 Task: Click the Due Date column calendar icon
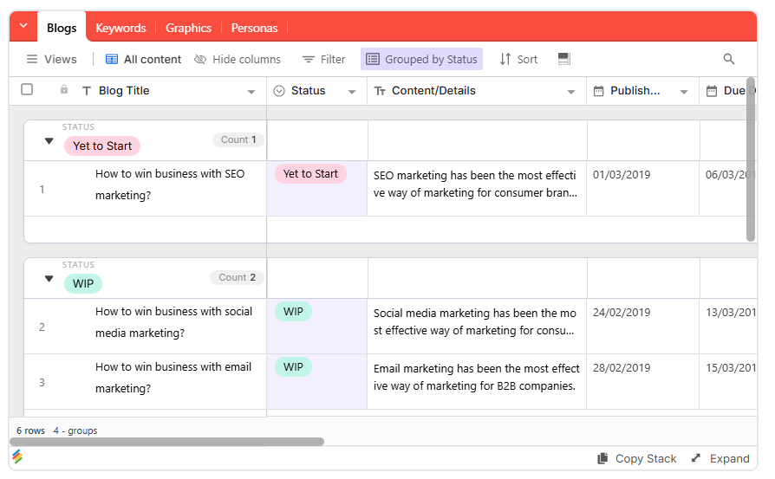click(711, 91)
